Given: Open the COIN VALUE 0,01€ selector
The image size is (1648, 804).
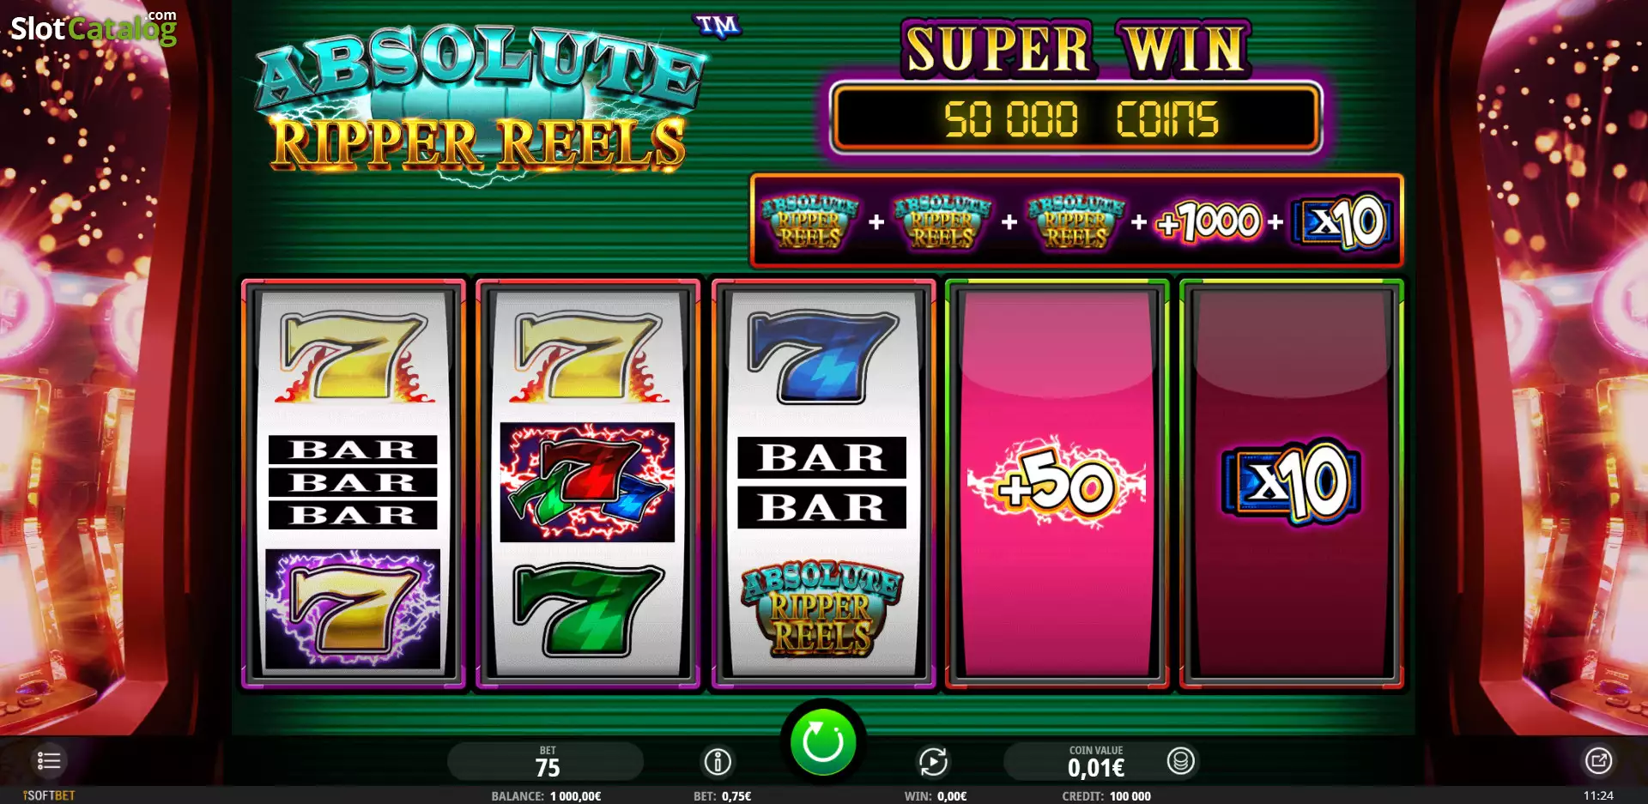Looking at the screenshot, I should coord(1095,762).
